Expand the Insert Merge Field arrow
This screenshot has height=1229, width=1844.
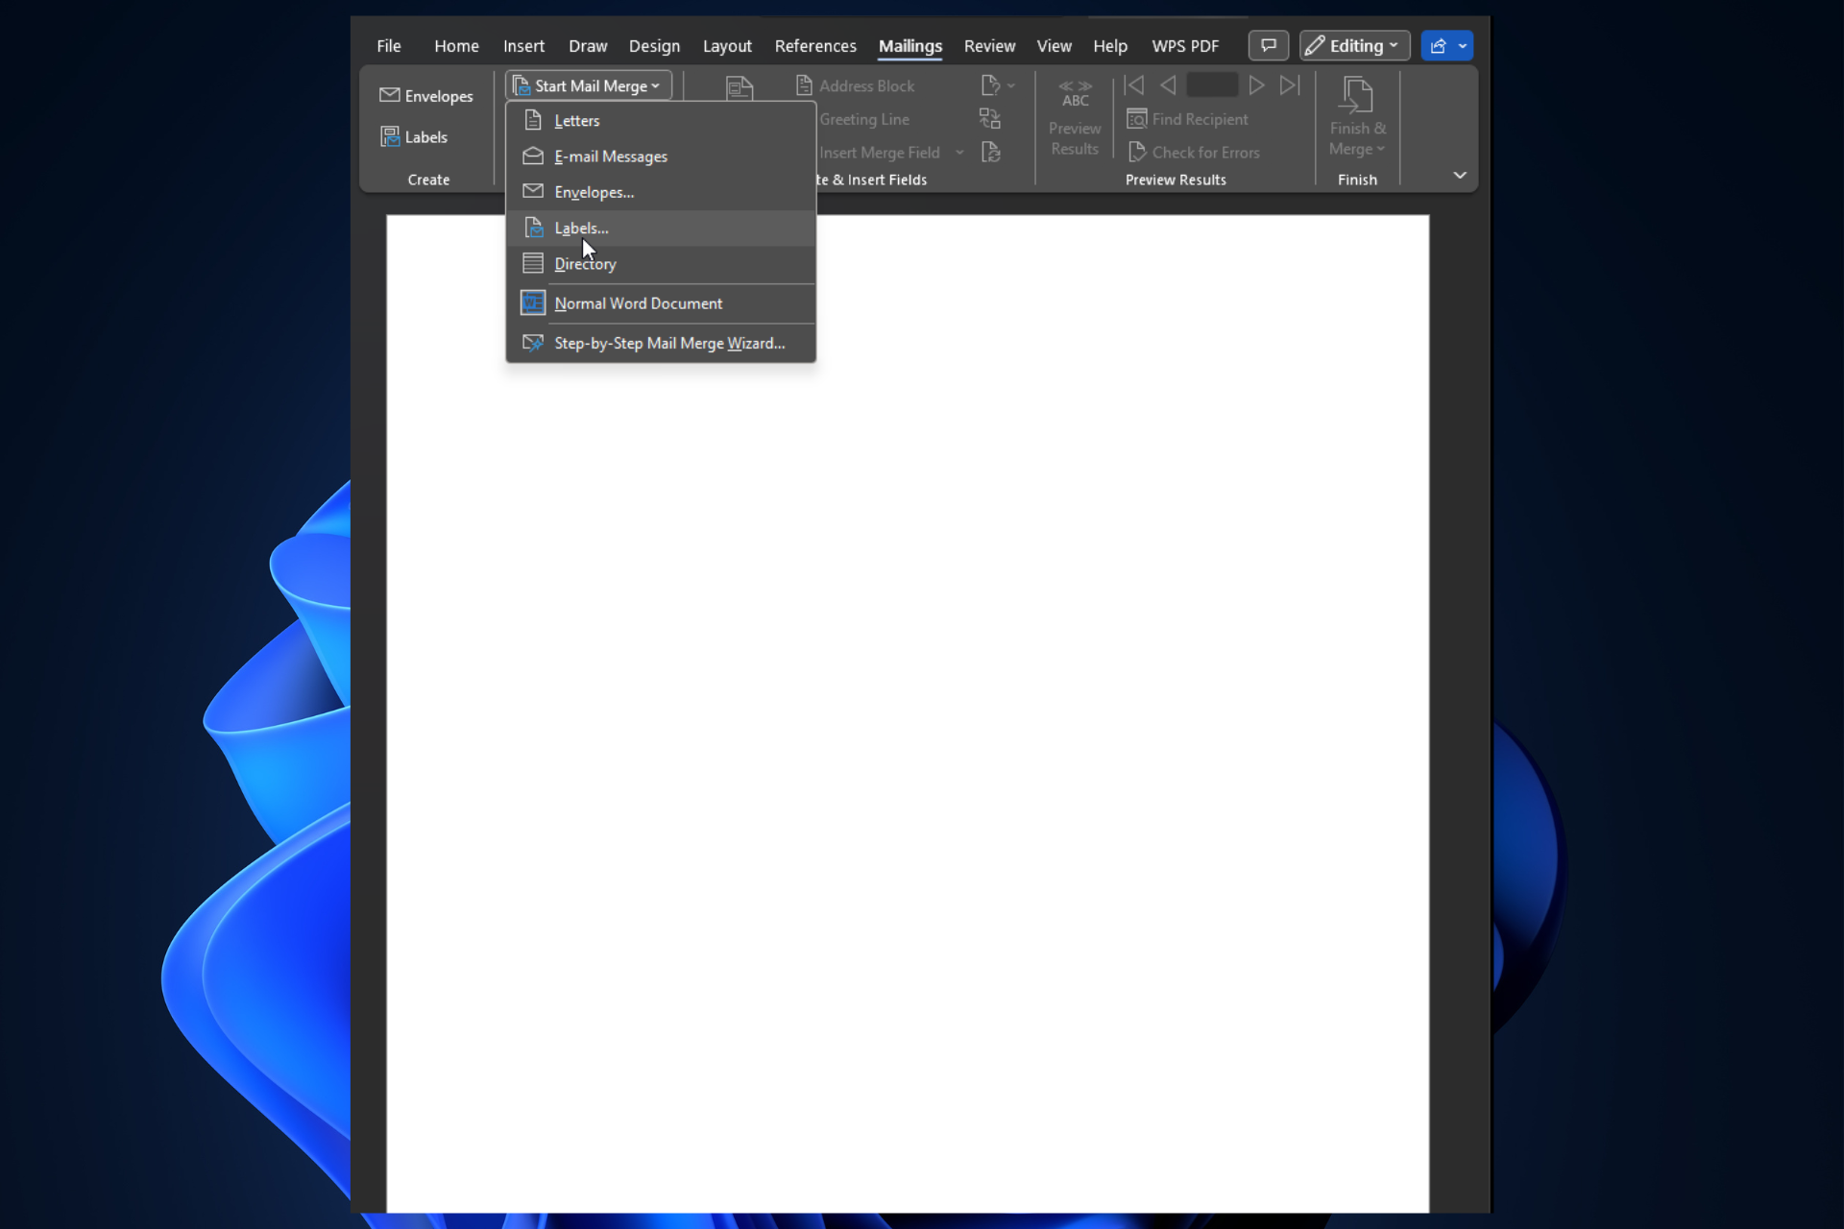(x=959, y=153)
